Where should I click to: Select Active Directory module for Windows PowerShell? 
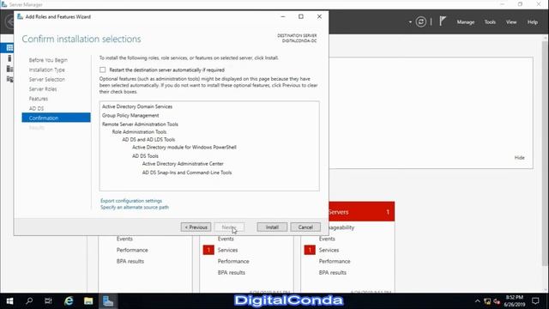click(x=184, y=147)
